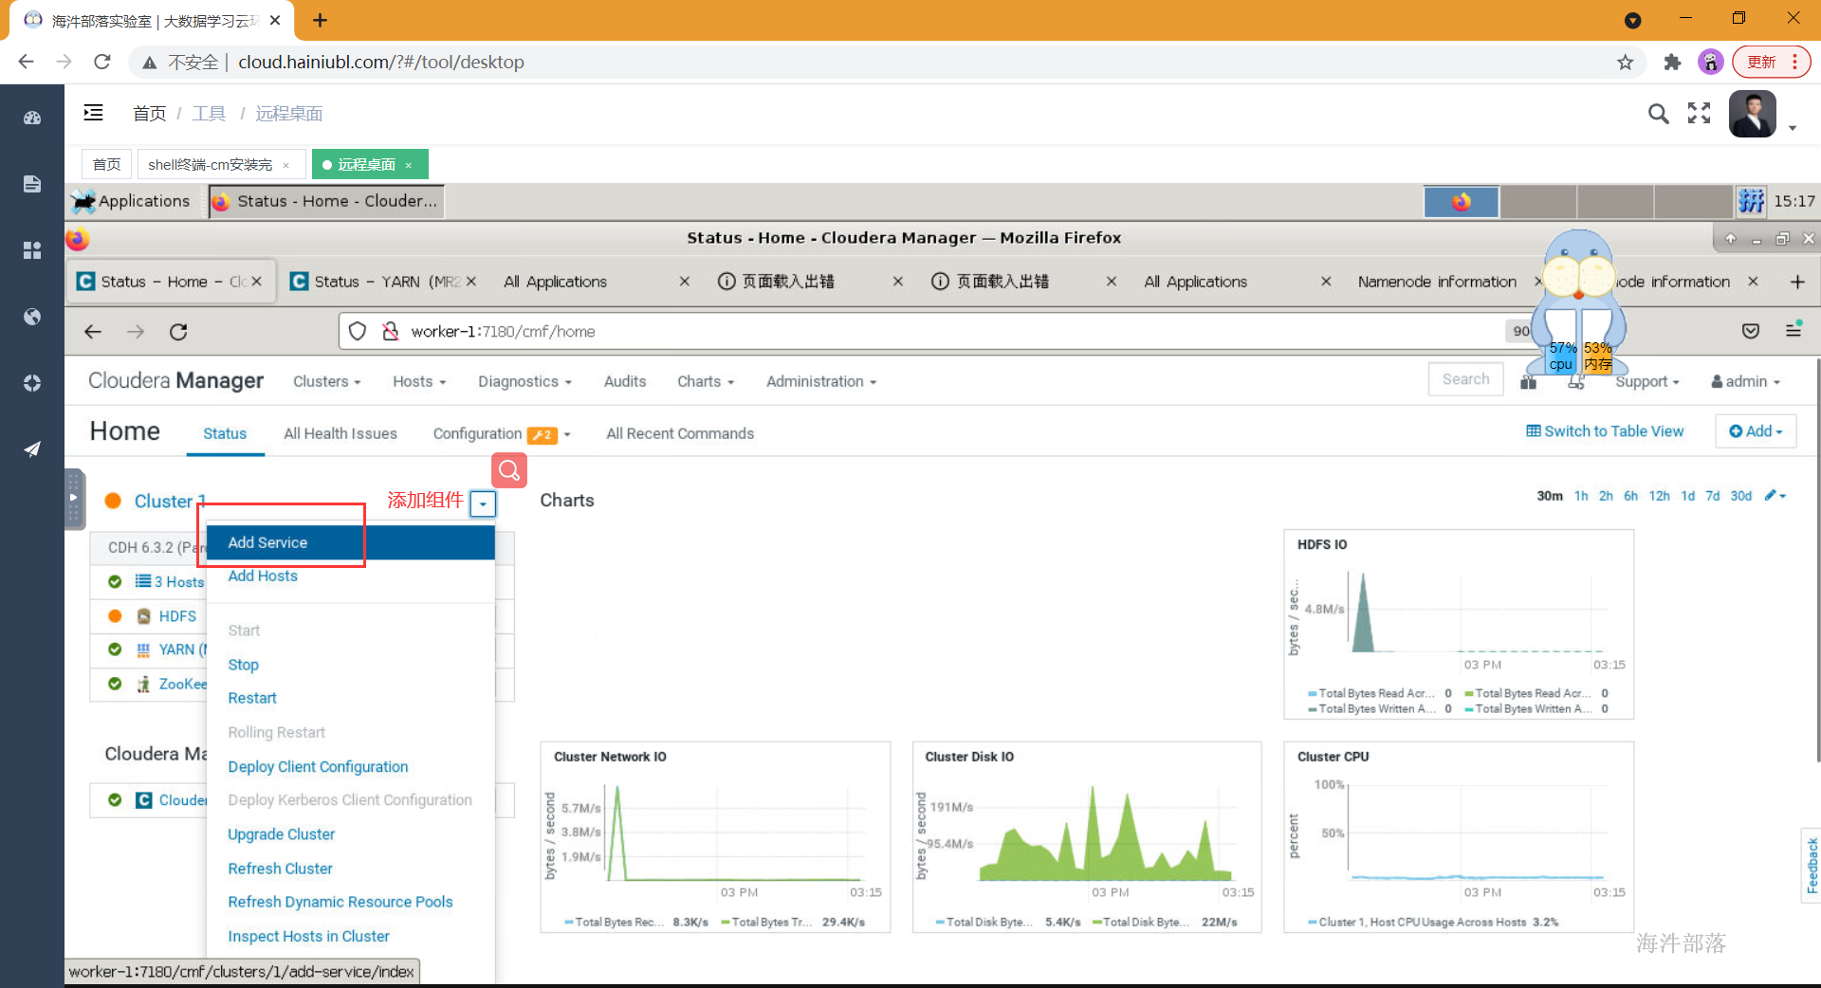Go back in Firefox navigation
Screen dimensions: 1821x988
click(92, 331)
